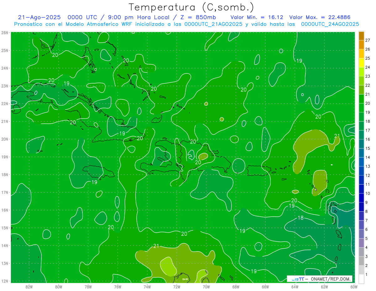Click the blue colorbar swatch between 10 and 11

(x=361, y=189)
